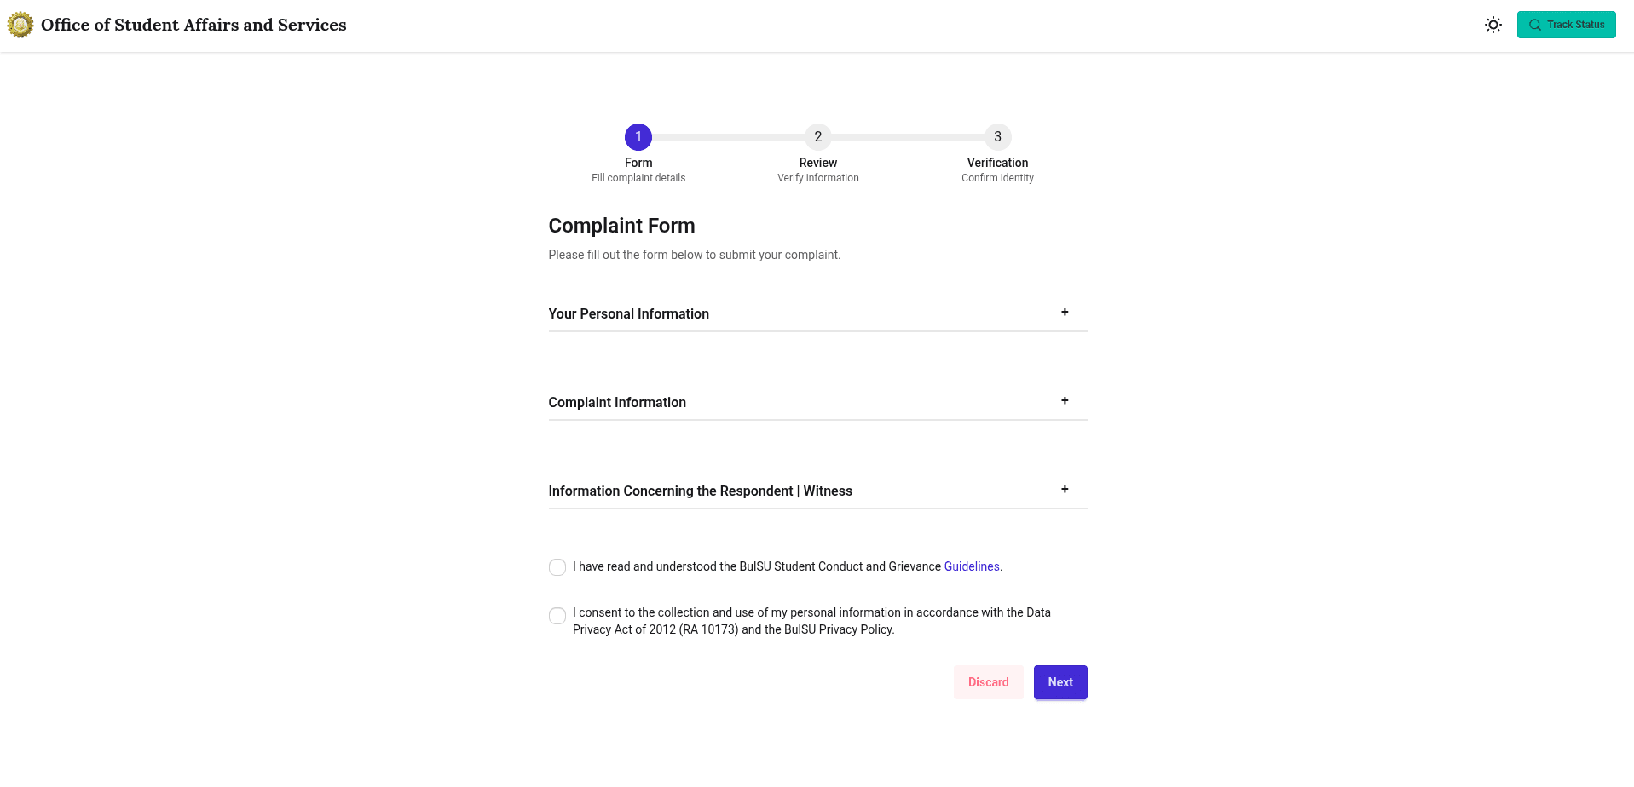Expand Your Personal Information section
The width and height of the screenshot is (1634, 787).
tap(818, 313)
